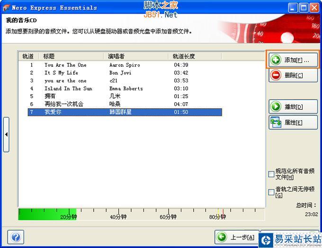Click the red minus Delete icon
This screenshot has height=248, width=322.
coord(276,75)
